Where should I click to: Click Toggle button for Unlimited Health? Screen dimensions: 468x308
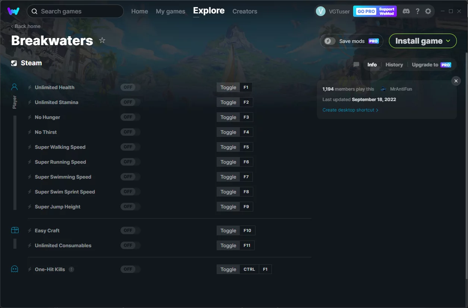click(228, 87)
